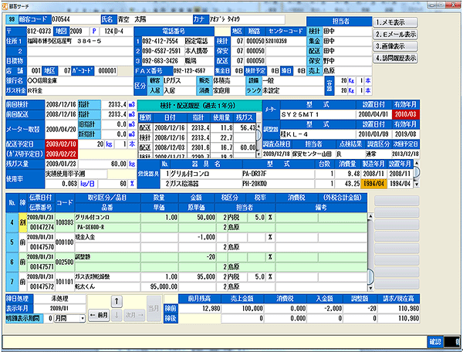Click the 請求/現在高 締前 value 110,960
This screenshot has height=352, width=463.
399,308
